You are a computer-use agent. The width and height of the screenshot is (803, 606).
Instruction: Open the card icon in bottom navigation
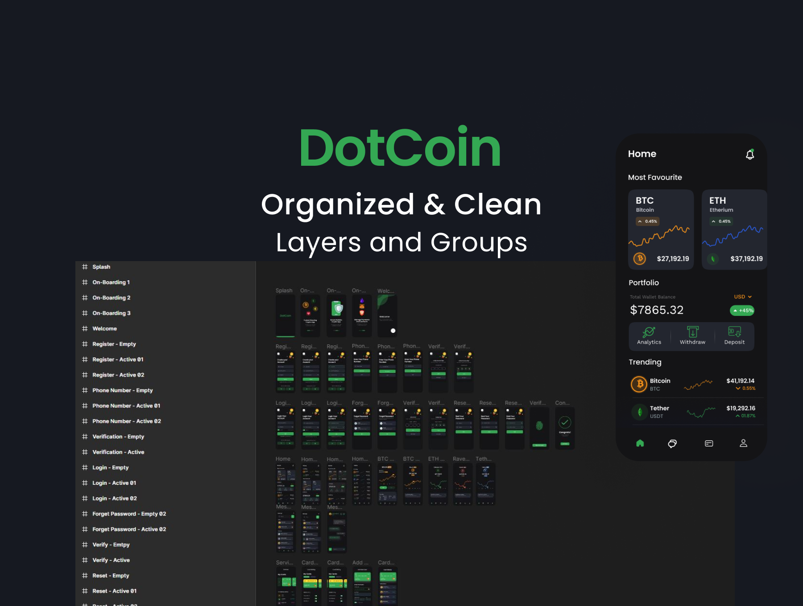pos(709,443)
